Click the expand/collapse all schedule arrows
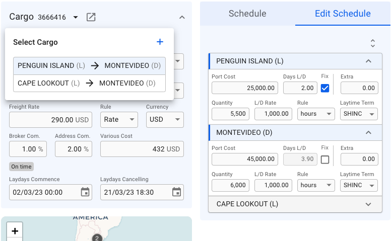The width and height of the screenshot is (392, 241). pos(372,43)
